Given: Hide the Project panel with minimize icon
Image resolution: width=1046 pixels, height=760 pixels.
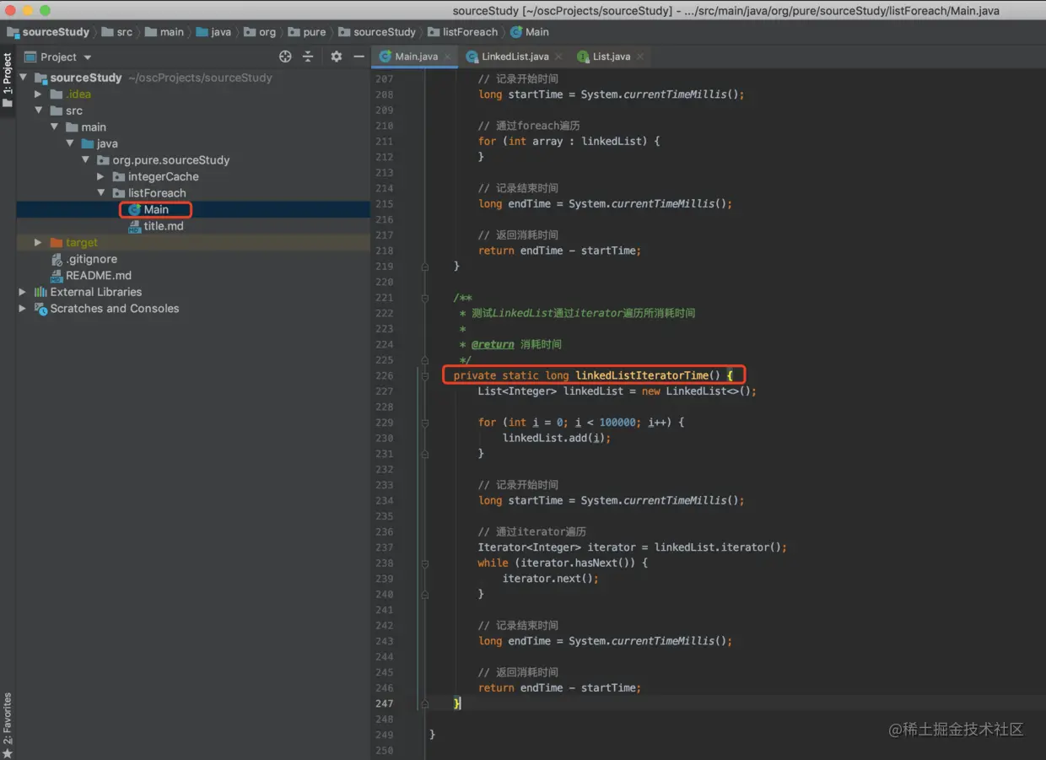Looking at the screenshot, I should (359, 57).
